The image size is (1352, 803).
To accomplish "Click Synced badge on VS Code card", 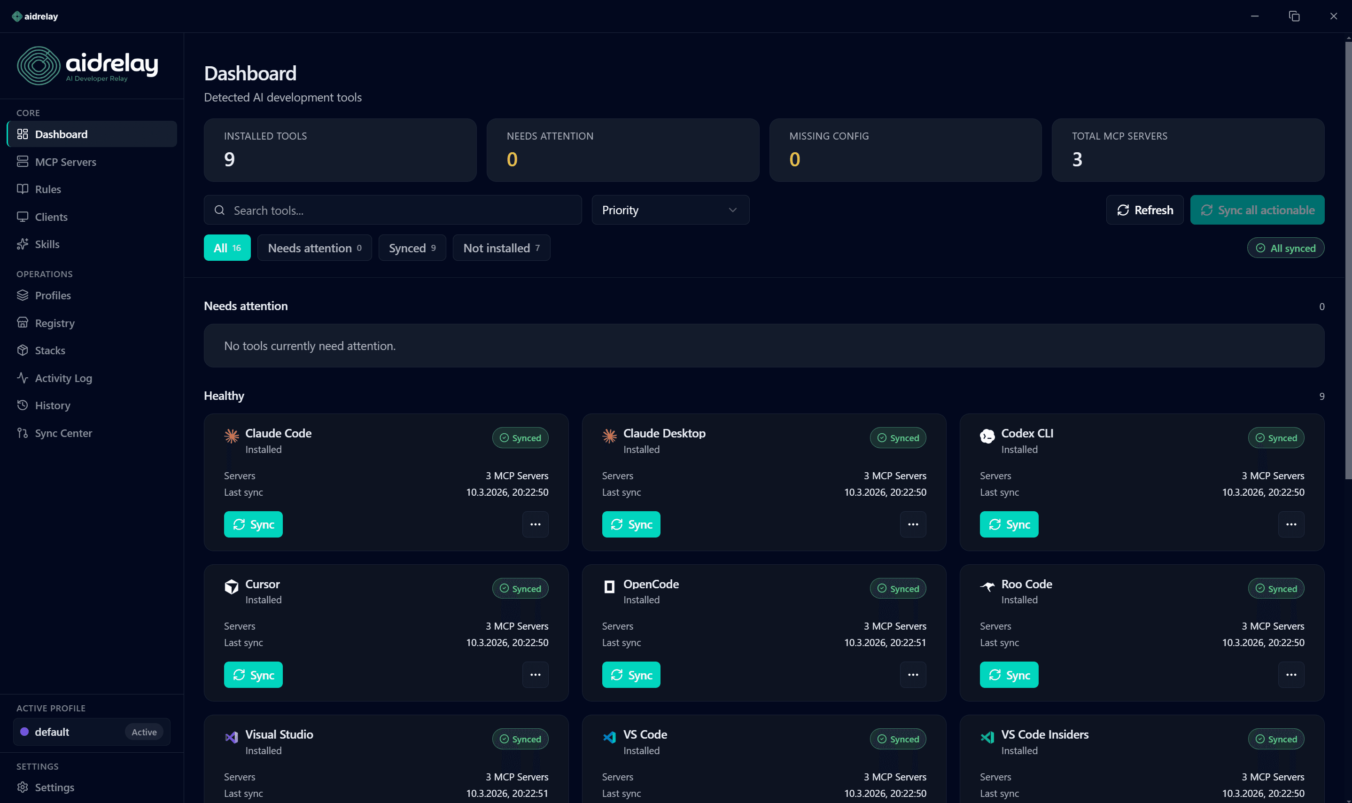I will coord(898,739).
